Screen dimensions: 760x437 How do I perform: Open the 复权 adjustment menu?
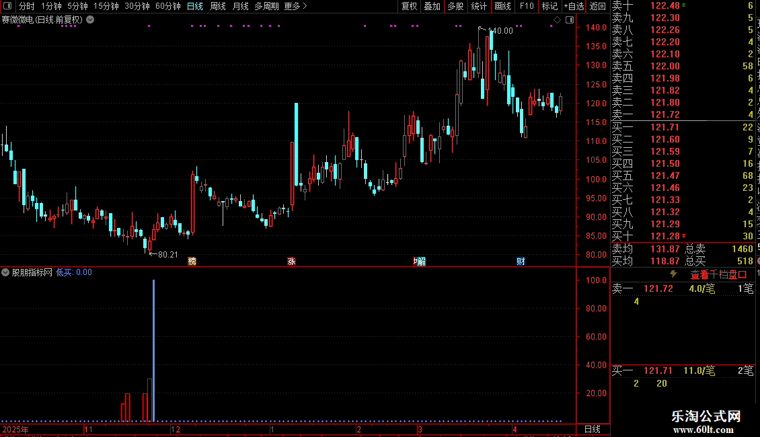[409, 6]
